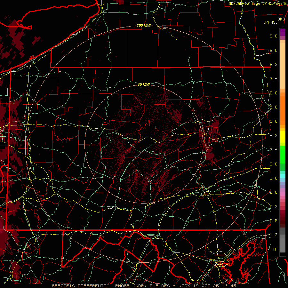Click the 6.6 legend value

(274, 93)
